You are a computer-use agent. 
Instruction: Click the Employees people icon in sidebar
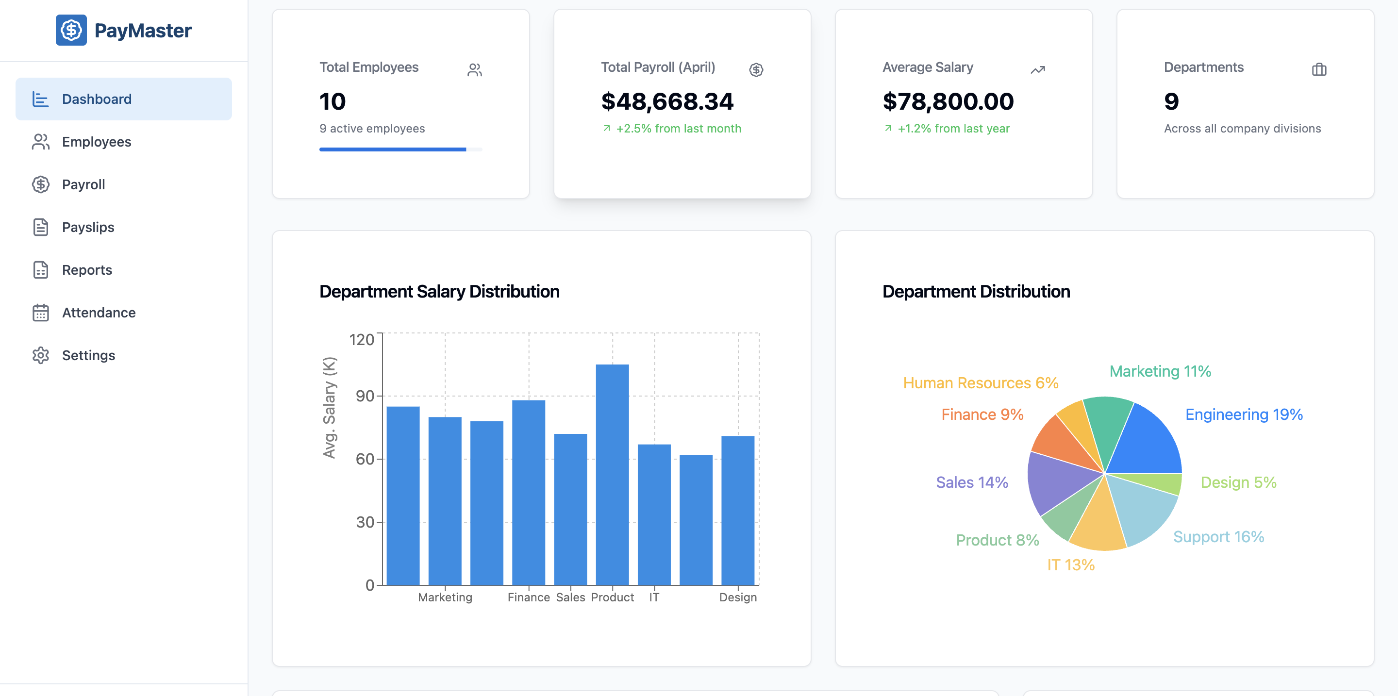tap(40, 142)
